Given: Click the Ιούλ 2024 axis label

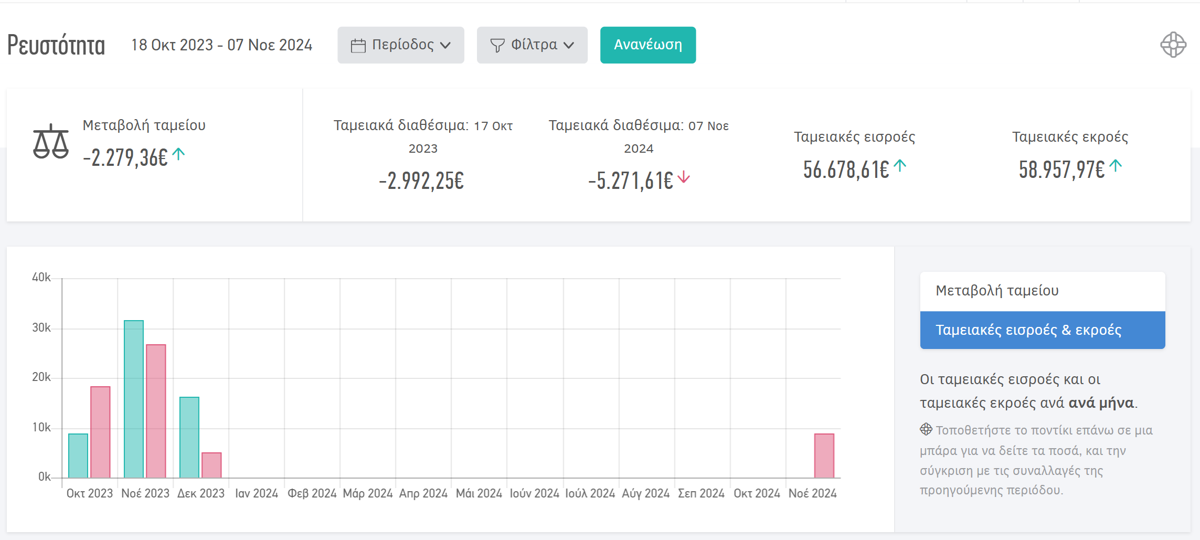Looking at the screenshot, I should coord(590,494).
